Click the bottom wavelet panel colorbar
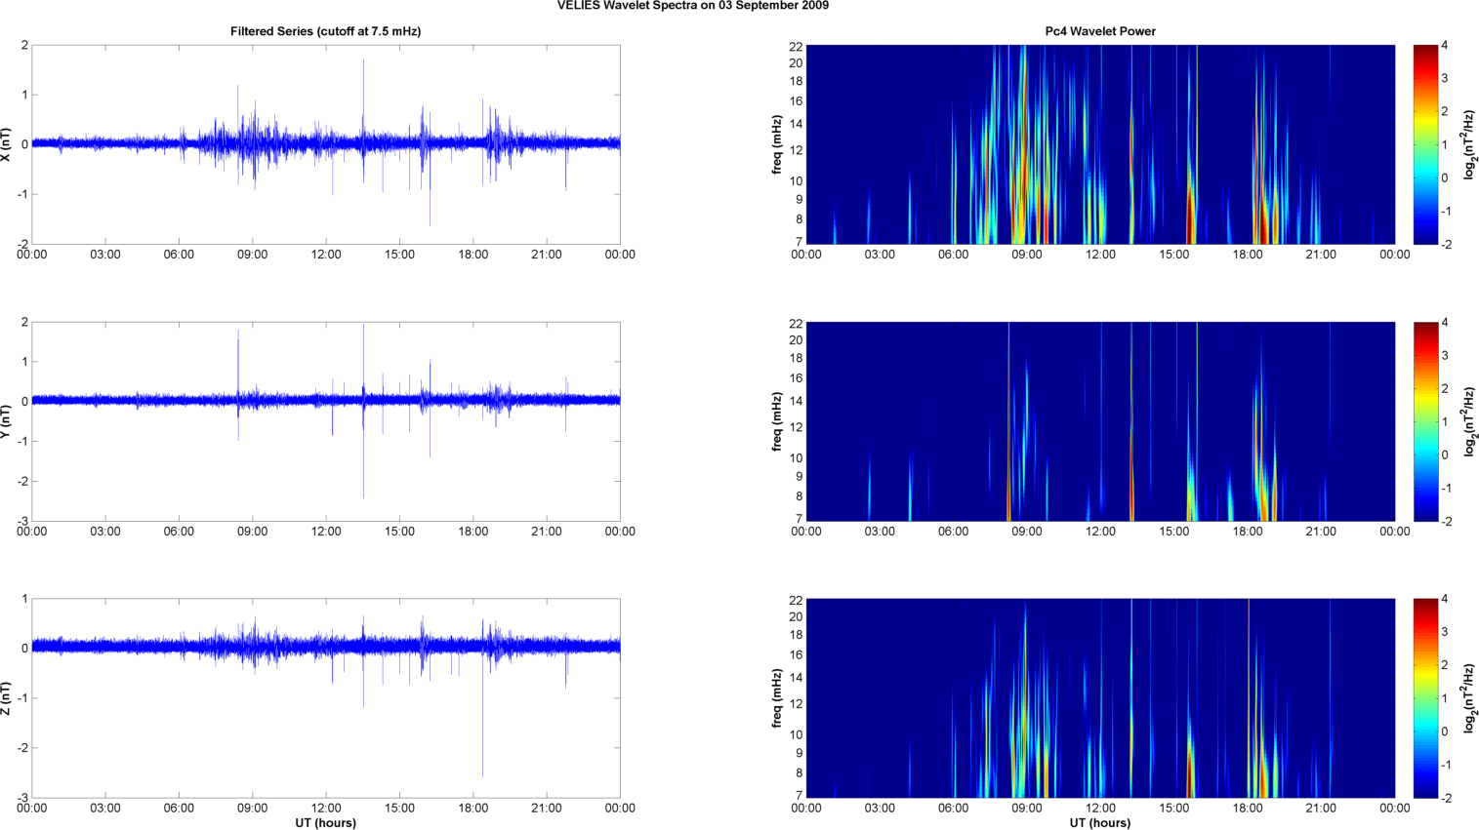1479x830 pixels. coord(1425,698)
